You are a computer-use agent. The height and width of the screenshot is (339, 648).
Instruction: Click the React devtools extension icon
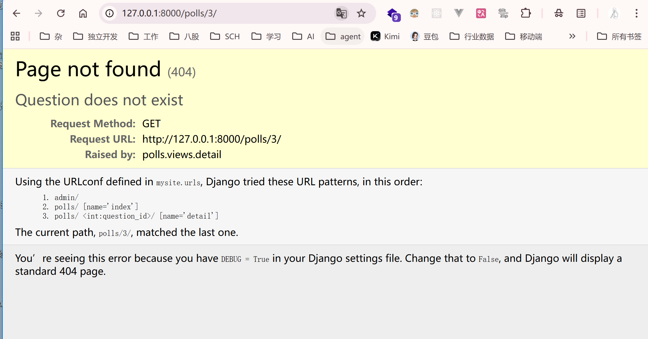436,13
